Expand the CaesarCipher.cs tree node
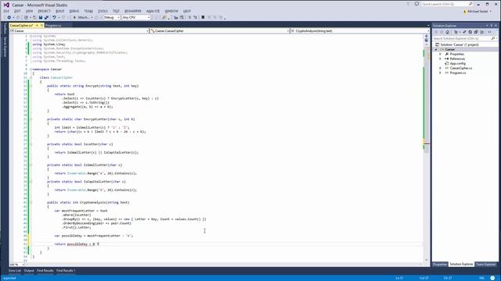501x281 pixels. 440,68
